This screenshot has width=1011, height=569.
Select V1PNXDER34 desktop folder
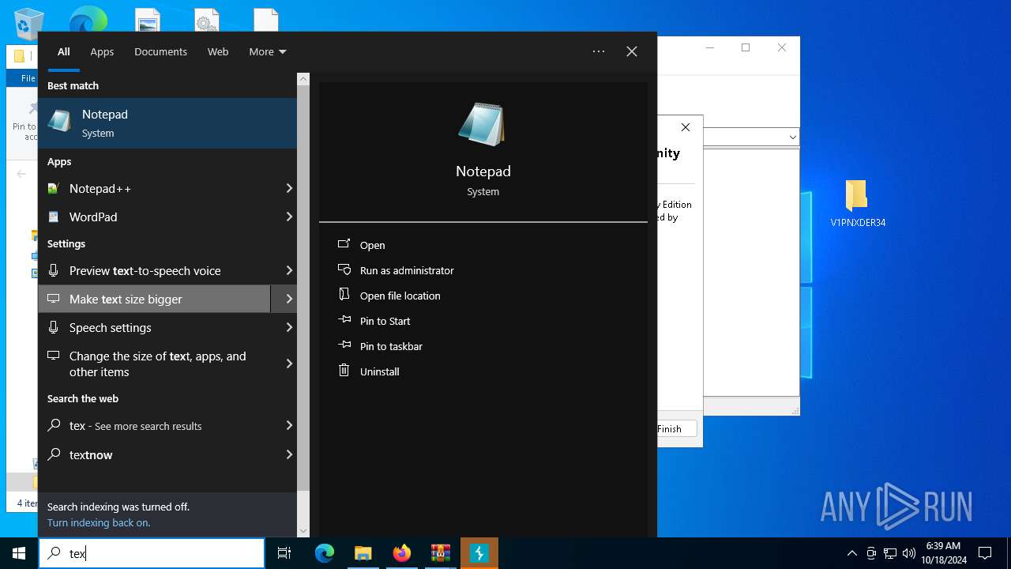pyautogui.click(x=857, y=204)
